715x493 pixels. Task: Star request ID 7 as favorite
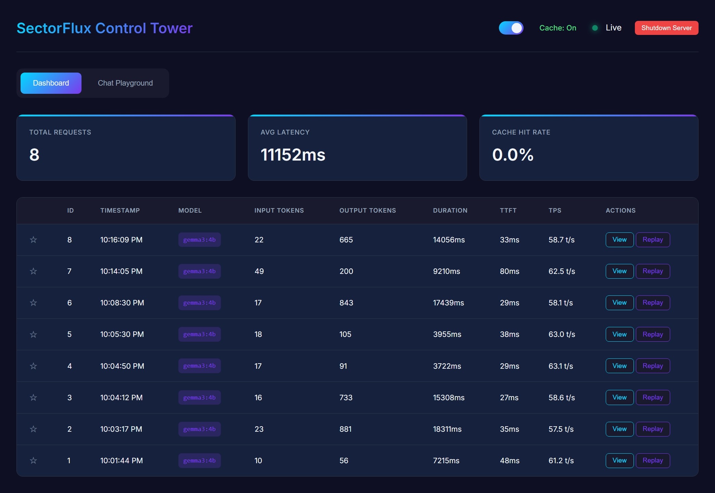pyautogui.click(x=33, y=271)
